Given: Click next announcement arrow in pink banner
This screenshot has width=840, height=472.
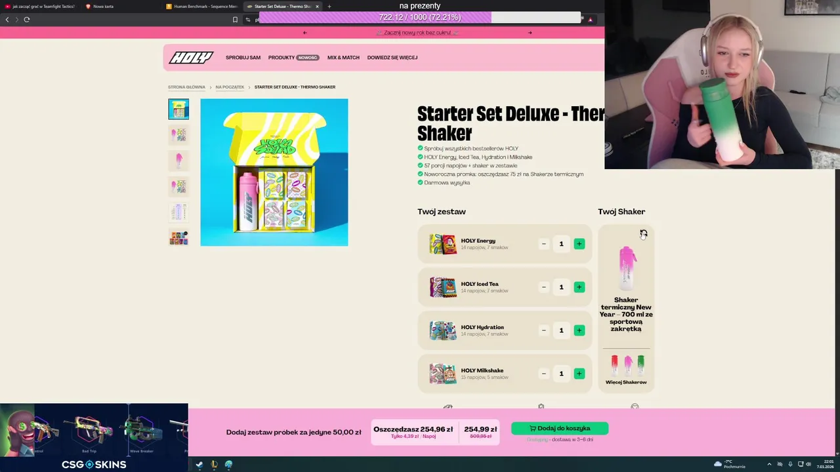Looking at the screenshot, I should (530, 33).
